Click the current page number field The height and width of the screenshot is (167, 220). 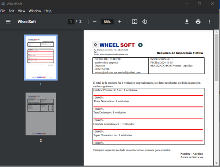[71, 22]
